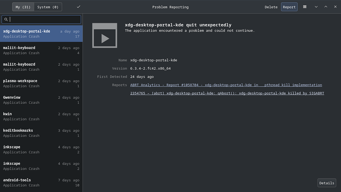The image size is (341, 192).
Task: Click the search magnifier icon
Action: (x=6, y=19)
